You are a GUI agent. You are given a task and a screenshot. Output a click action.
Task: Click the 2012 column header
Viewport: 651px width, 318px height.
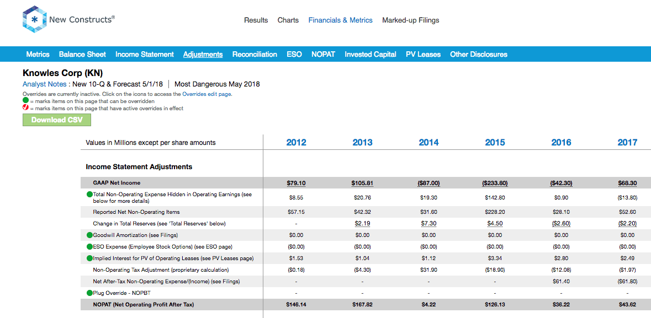coord(296,142)
